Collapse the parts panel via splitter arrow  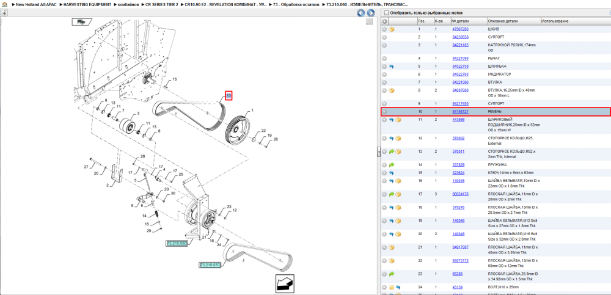[x=379, y=152]
